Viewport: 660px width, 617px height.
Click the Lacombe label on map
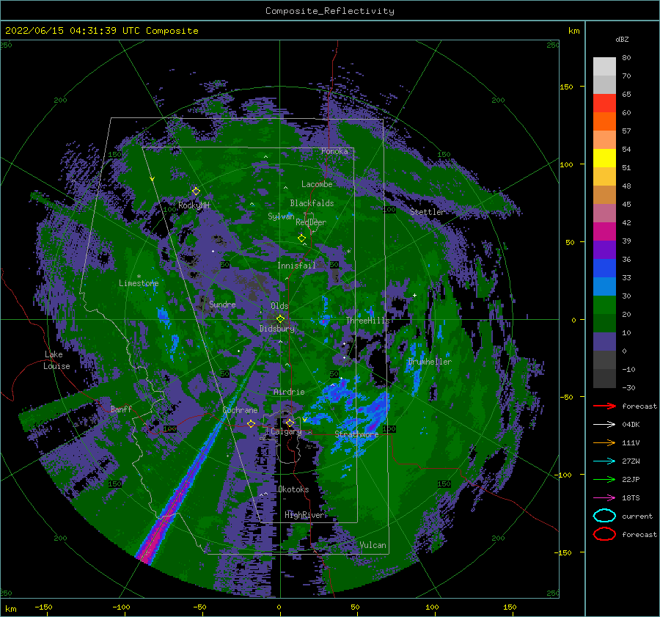[317, 184]
